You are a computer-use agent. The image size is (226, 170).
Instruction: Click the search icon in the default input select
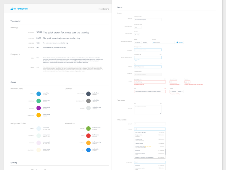coord(135,124)
